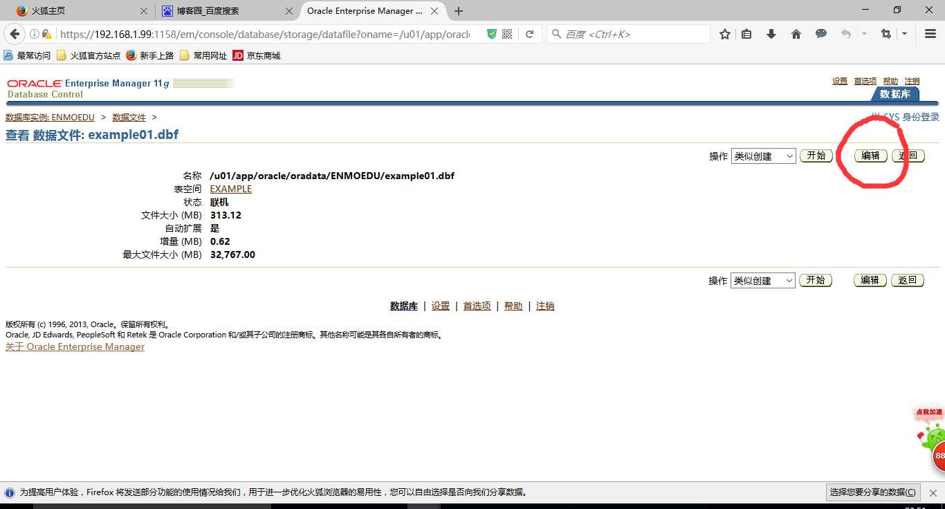Click the footer 数据库 link
This screenshot has width=945, height=509.
[404, 306]
